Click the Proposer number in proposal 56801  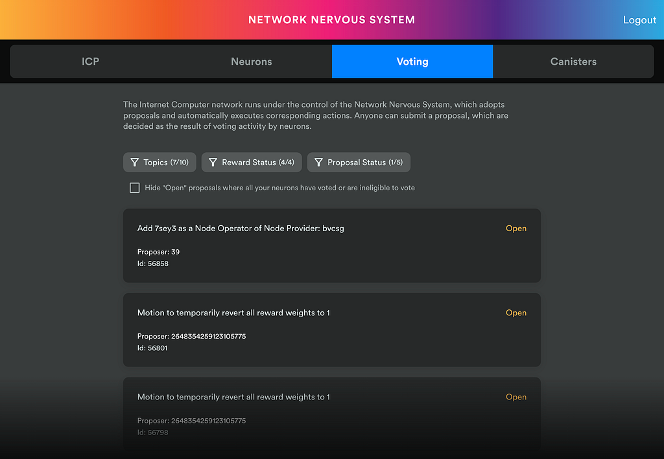tap(208, 337)
